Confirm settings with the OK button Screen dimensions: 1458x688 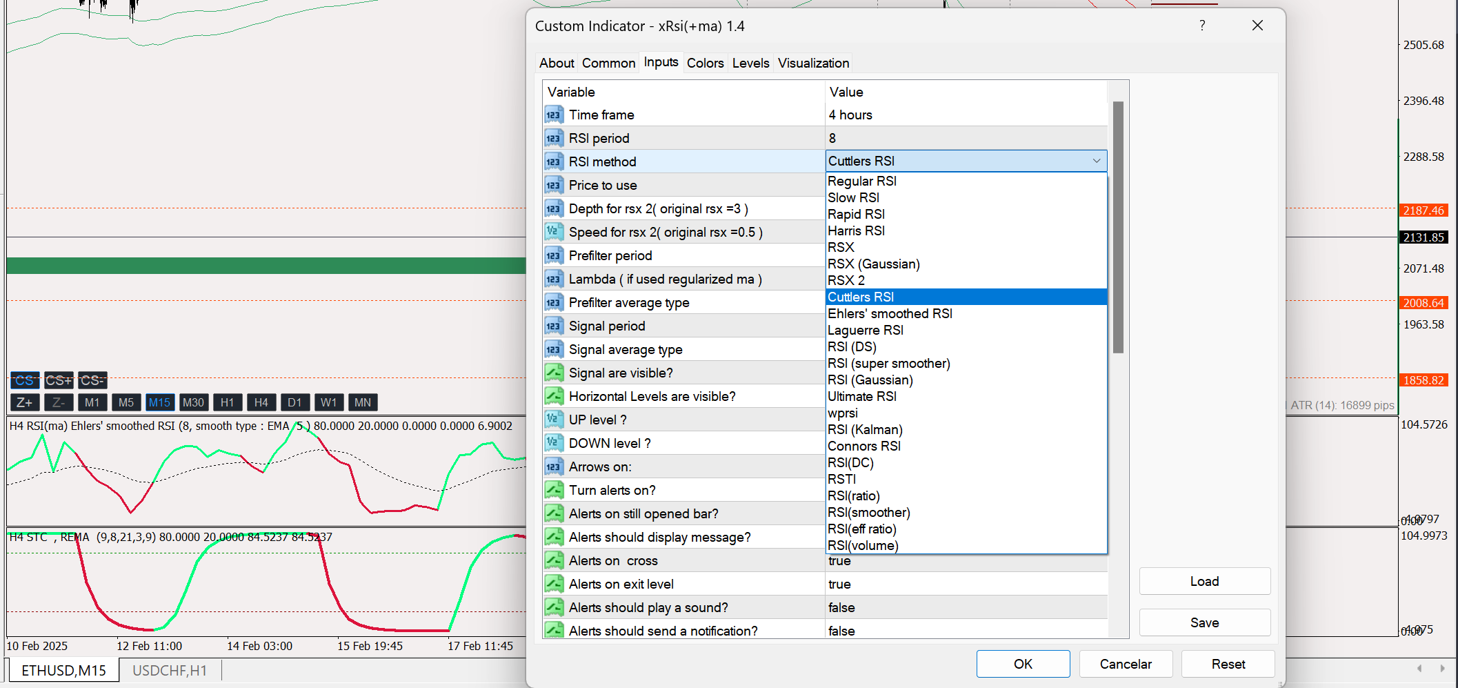tap(1023, 664)
